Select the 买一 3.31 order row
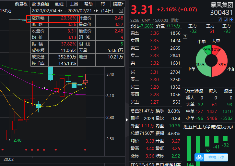The image size is (235, 166). (x=155, y=72)
